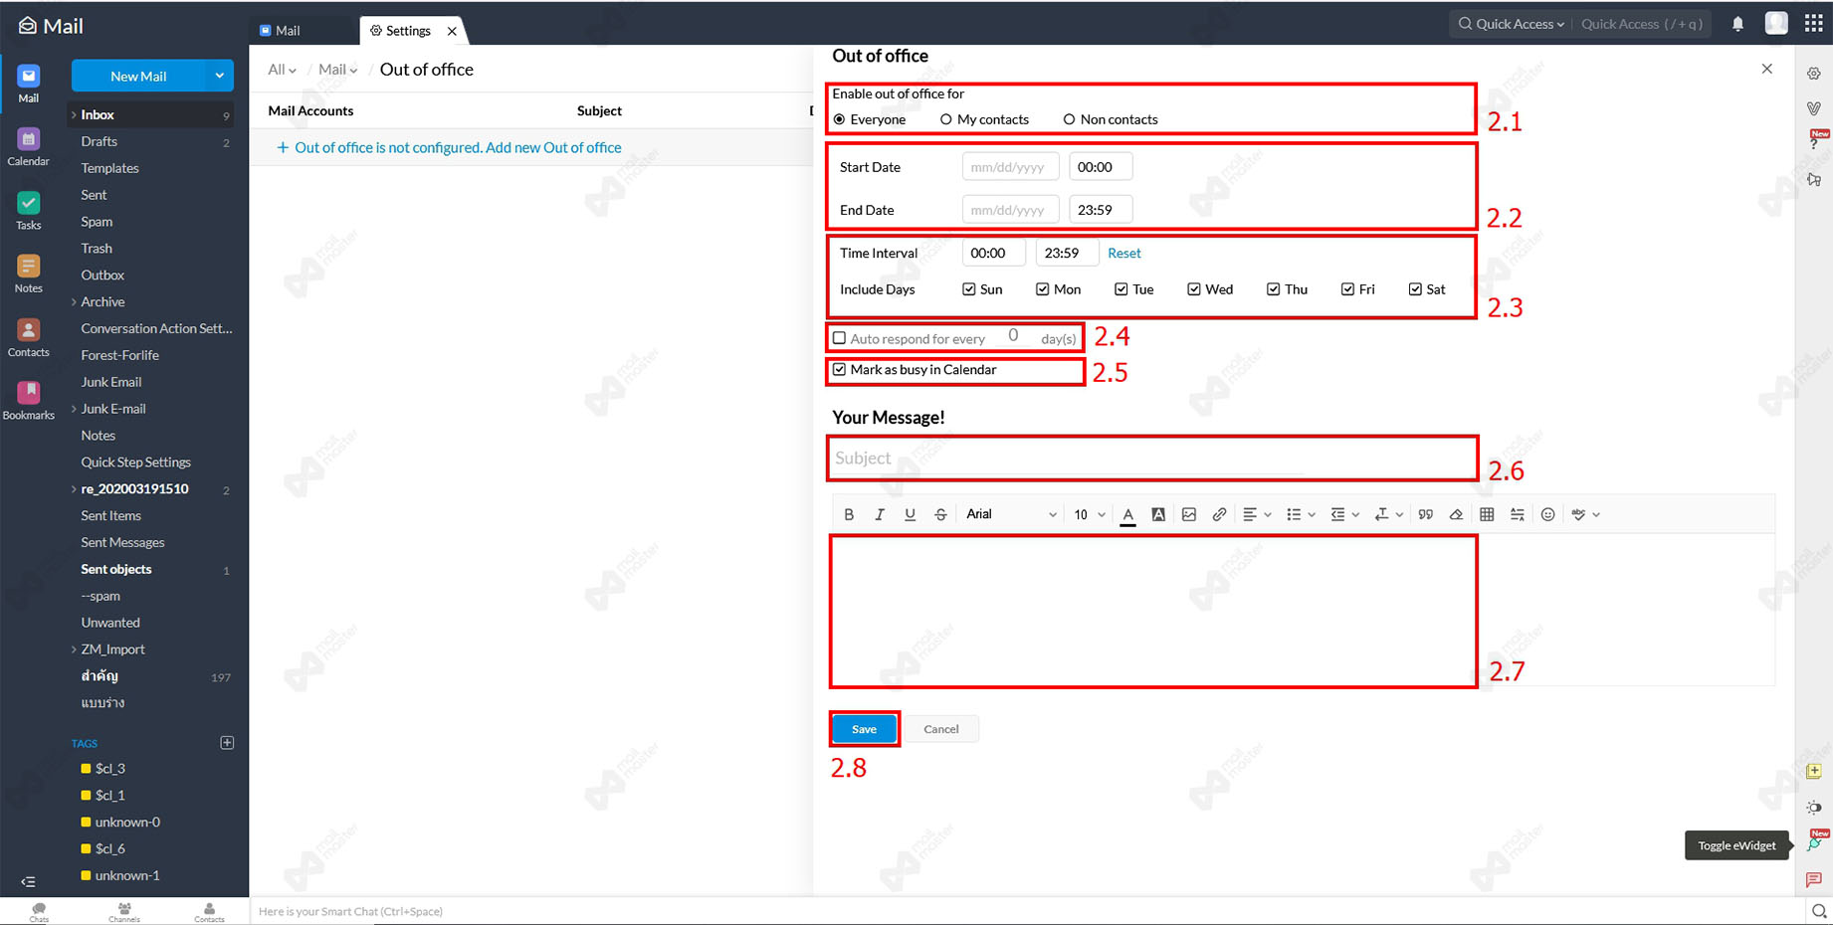Add a new tag with plus icon
1833x925 pixels.
pos(227,743)
